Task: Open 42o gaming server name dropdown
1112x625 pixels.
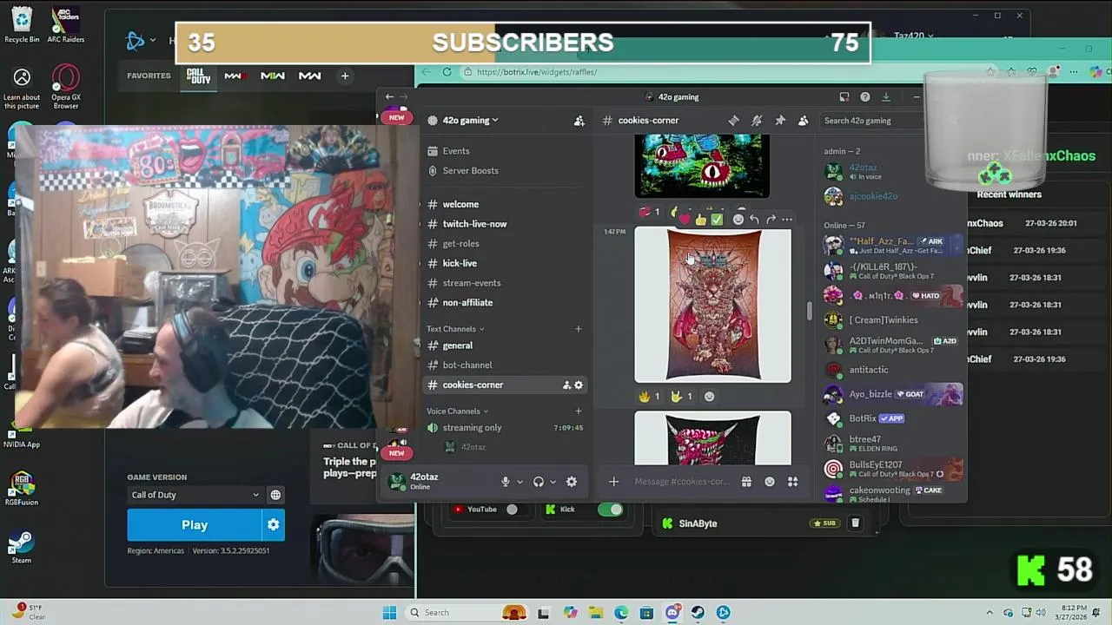Action: pyautogui.click(x=470, y=121)
